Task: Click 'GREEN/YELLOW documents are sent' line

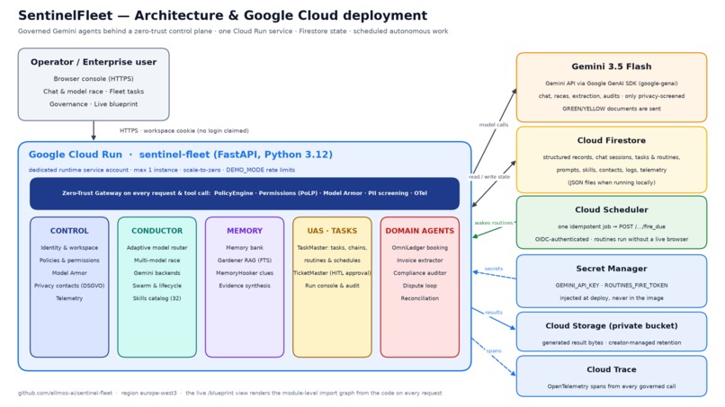Action: pyautogui.click(x=612, y=109)
